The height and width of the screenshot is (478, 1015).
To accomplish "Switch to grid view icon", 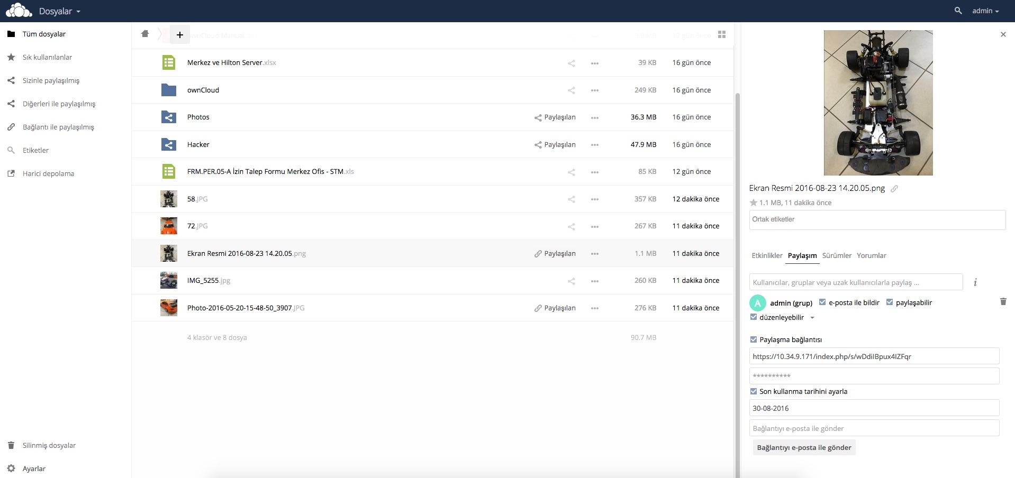I will click(722, 34).
